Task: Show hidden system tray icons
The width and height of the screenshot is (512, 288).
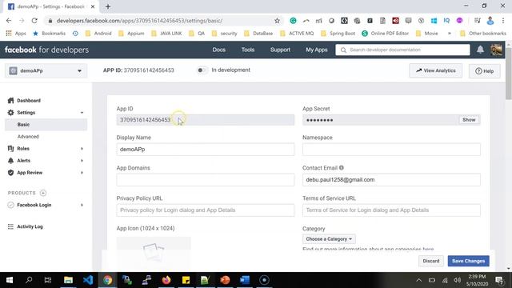Action: pyautogui.click(x=419, y=280)
